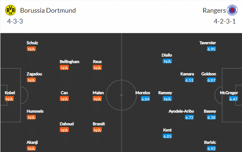
Task: Click Barisic's 6.92 rating badge
Action: pyautogui.click(x=211, y=149)
